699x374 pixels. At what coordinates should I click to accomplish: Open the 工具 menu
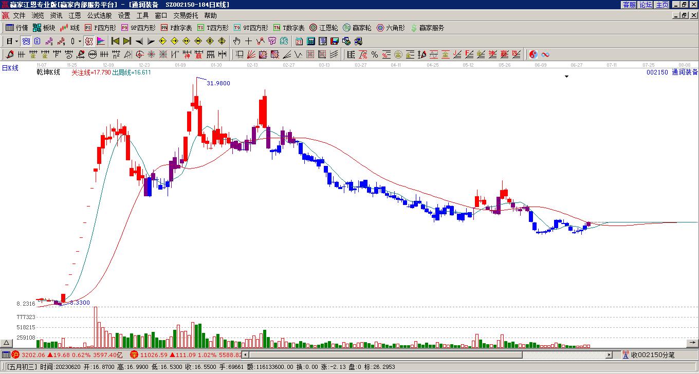143,15
